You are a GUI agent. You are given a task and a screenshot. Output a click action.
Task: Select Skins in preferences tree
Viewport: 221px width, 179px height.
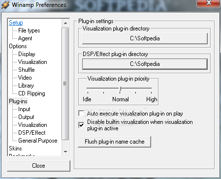(x=15, y=149)
